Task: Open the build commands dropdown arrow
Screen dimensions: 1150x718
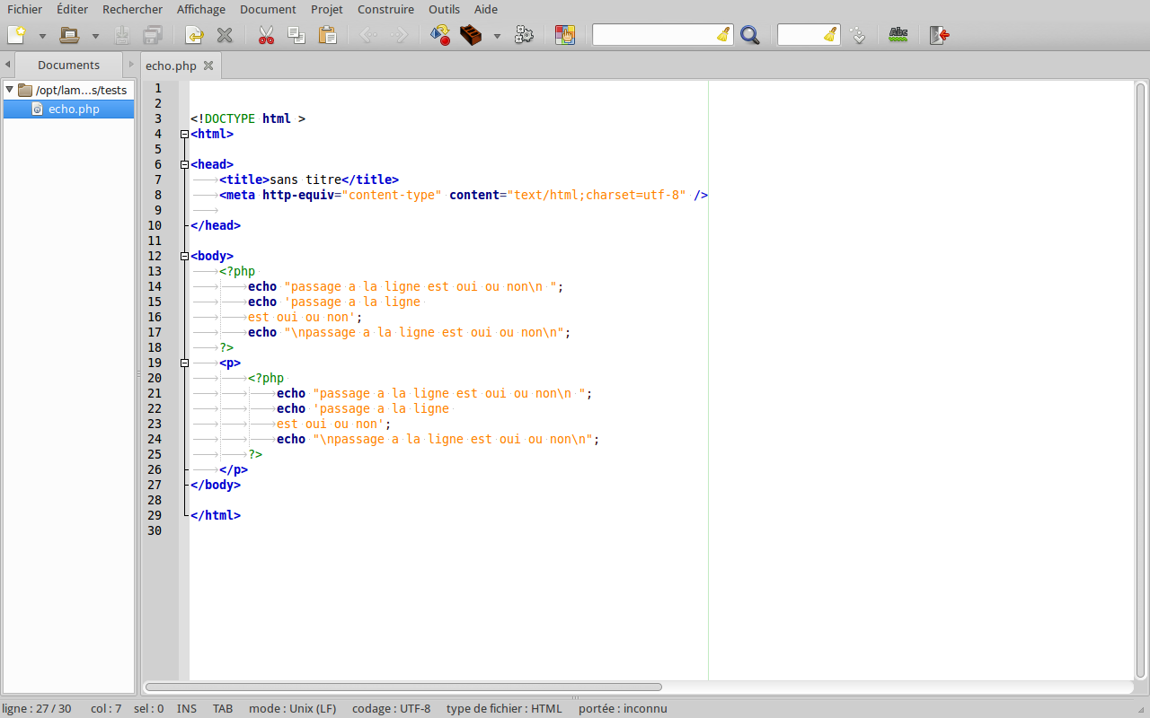Action: 497,35
